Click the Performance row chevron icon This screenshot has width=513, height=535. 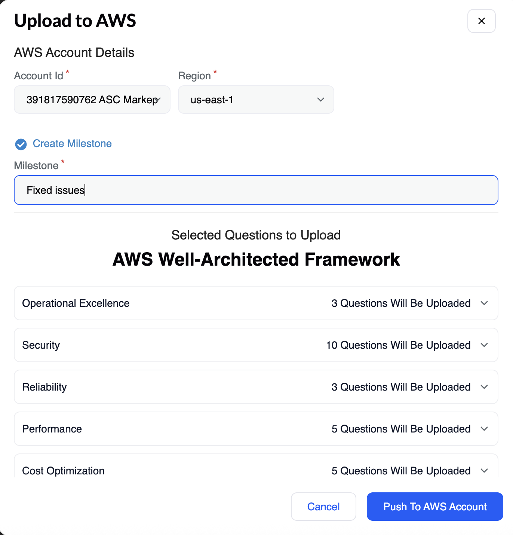484,429
